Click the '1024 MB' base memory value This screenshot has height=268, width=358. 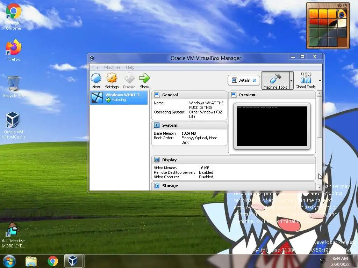click(x=188, y=133)
